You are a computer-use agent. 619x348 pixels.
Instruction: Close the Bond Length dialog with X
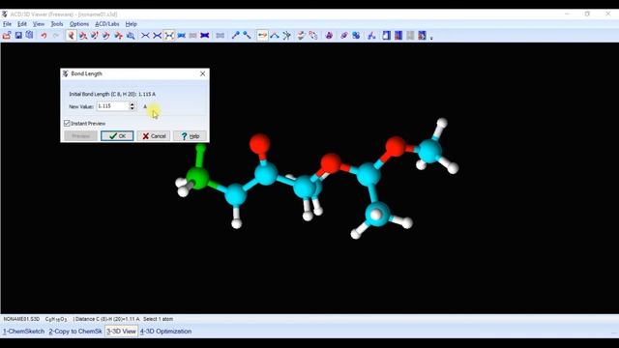pos(202,73)
